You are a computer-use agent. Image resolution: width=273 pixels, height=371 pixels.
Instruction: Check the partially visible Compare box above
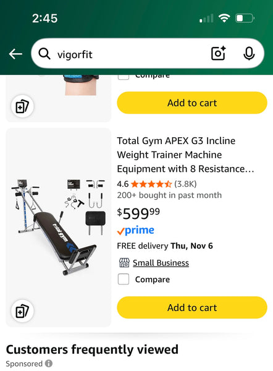pyautogui.click(x=124, y=77)
